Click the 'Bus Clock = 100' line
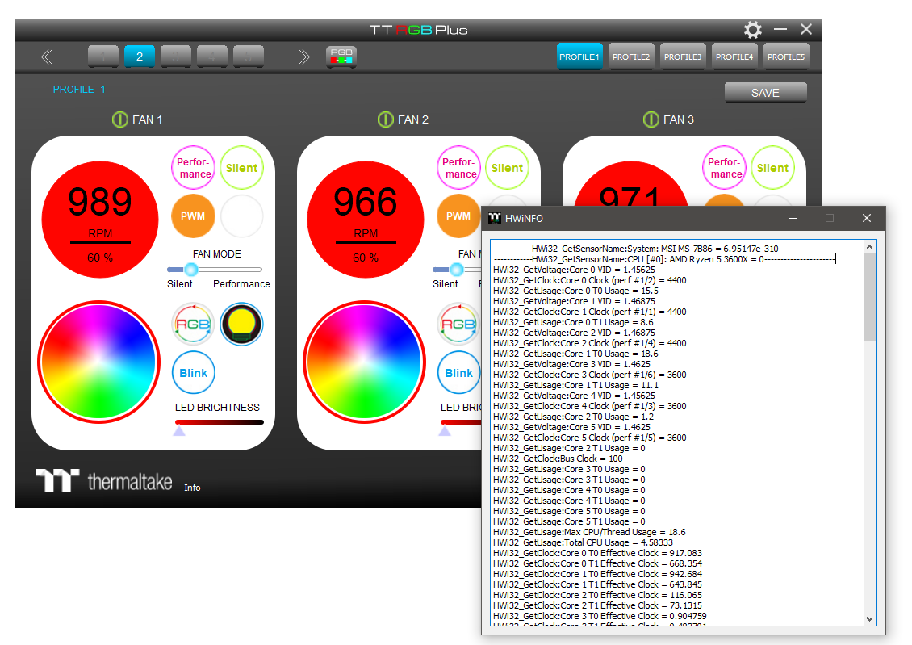The width and height of the screenshot is (912, 645). [558, 459]
